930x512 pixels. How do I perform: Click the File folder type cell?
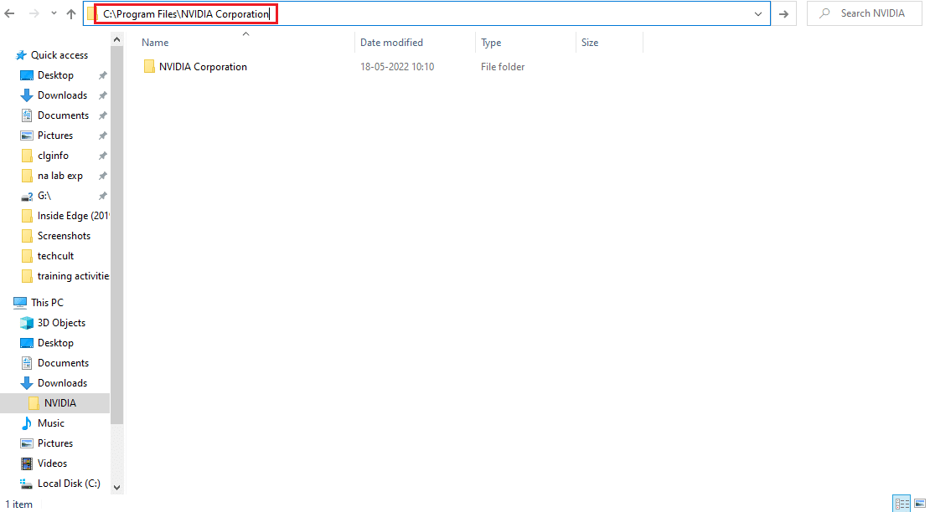pos(503,67)
